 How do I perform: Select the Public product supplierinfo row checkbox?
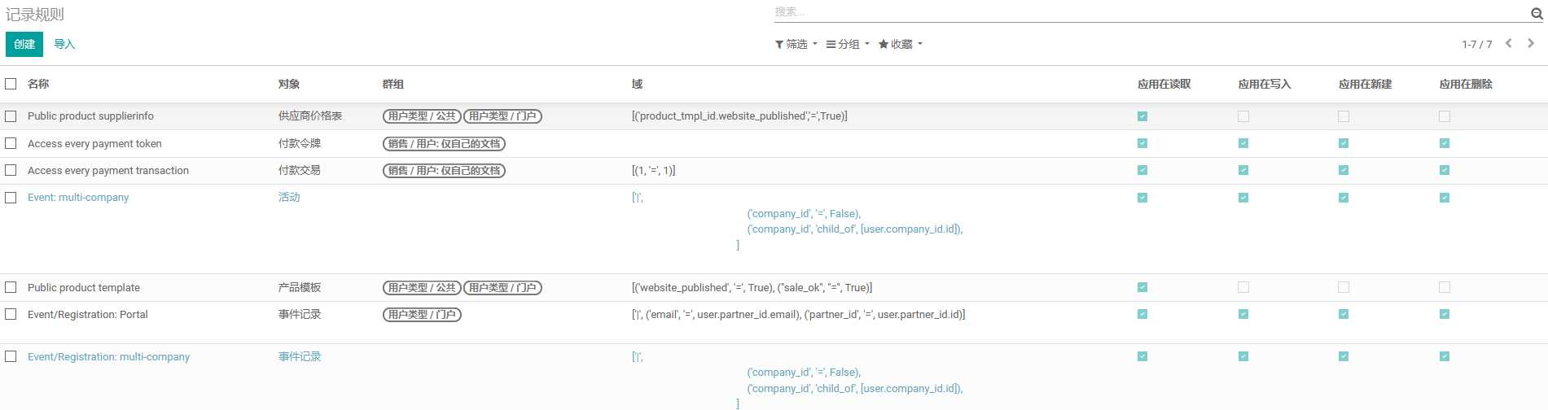pos(11,116)
